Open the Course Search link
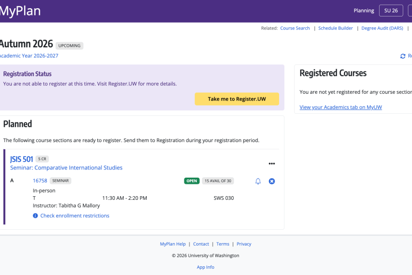Viewport: 412px width, 275px height. point(295,28)
